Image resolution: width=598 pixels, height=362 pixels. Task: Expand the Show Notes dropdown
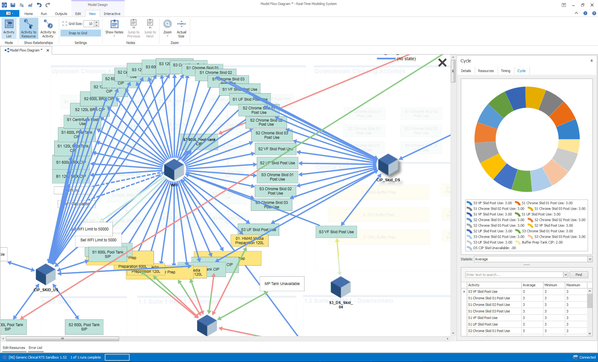point(114,36)
